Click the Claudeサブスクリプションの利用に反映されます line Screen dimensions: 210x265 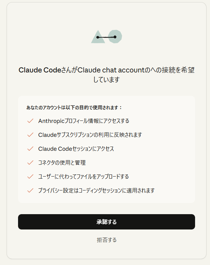click(90, 135)
